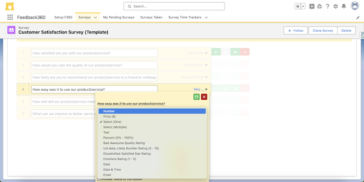Cancel the question popup with red X
This screenshot has height=182, width=364.
[204, 97]
